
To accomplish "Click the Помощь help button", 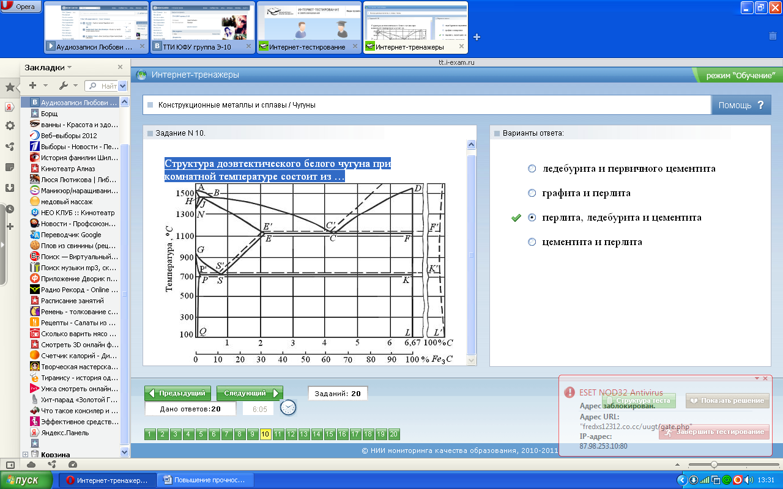I will 741,105.
